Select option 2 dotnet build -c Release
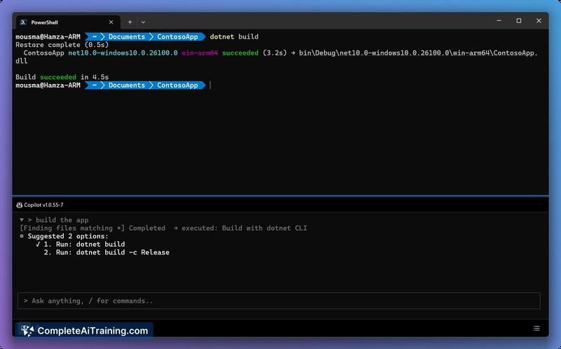 click(107, 252)
